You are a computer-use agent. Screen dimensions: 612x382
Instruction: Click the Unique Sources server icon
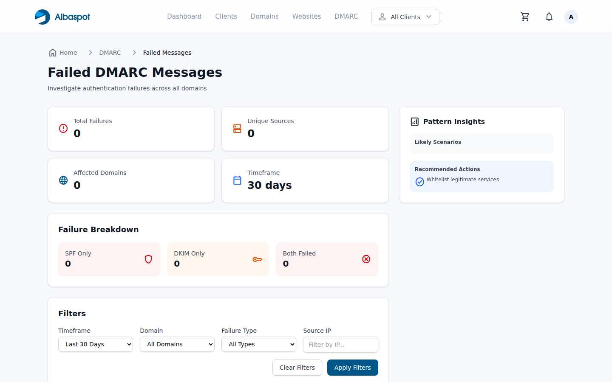[x=237, y=128]
